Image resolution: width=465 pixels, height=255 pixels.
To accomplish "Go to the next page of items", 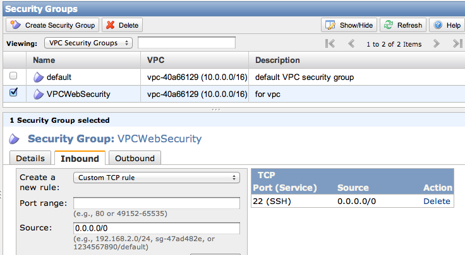I will click(436, 43).
